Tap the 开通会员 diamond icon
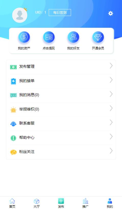This screenshot has width=122, height=210. (98, 37)
